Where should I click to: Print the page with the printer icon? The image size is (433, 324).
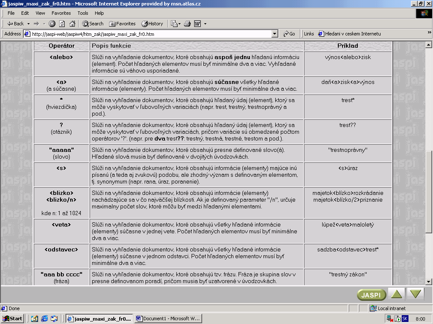point(187,24)
